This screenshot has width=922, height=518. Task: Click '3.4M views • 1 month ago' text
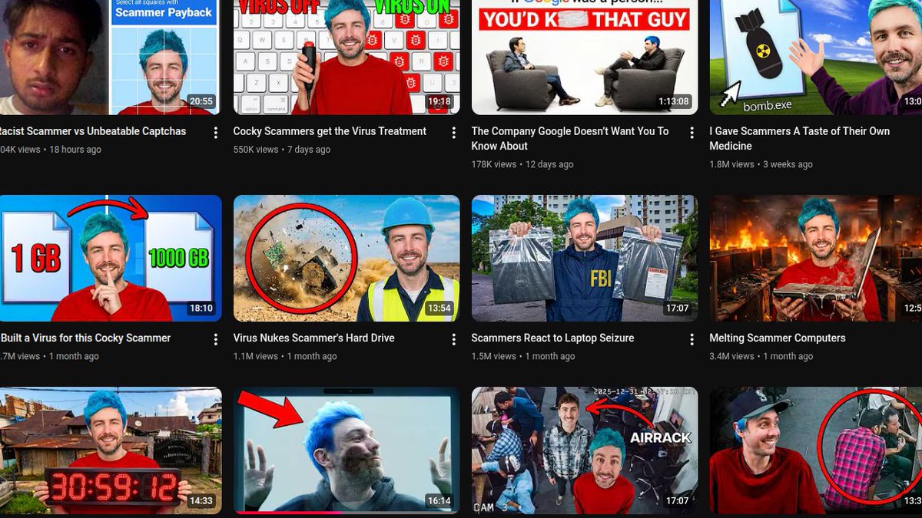[761, 356]
